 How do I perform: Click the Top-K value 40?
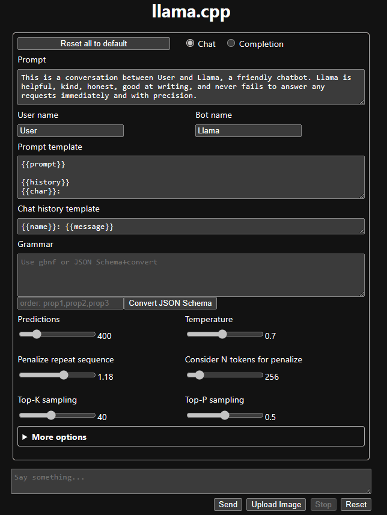[102, 417]
